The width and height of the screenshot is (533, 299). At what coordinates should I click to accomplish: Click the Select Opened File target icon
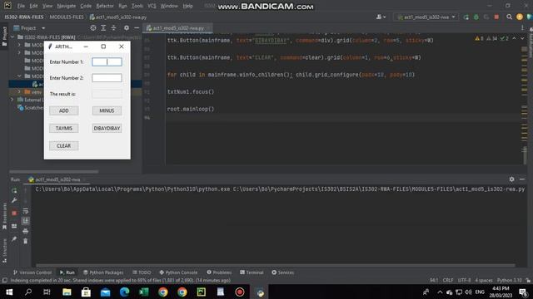[92, 28]
